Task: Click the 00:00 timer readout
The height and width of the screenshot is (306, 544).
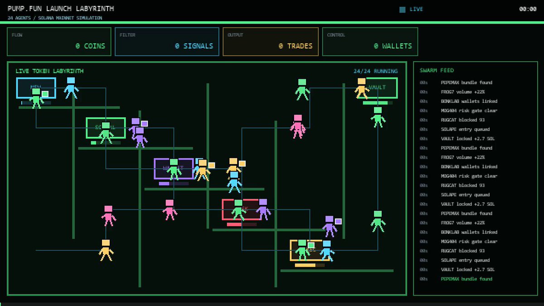Action: tap(528, 9)
